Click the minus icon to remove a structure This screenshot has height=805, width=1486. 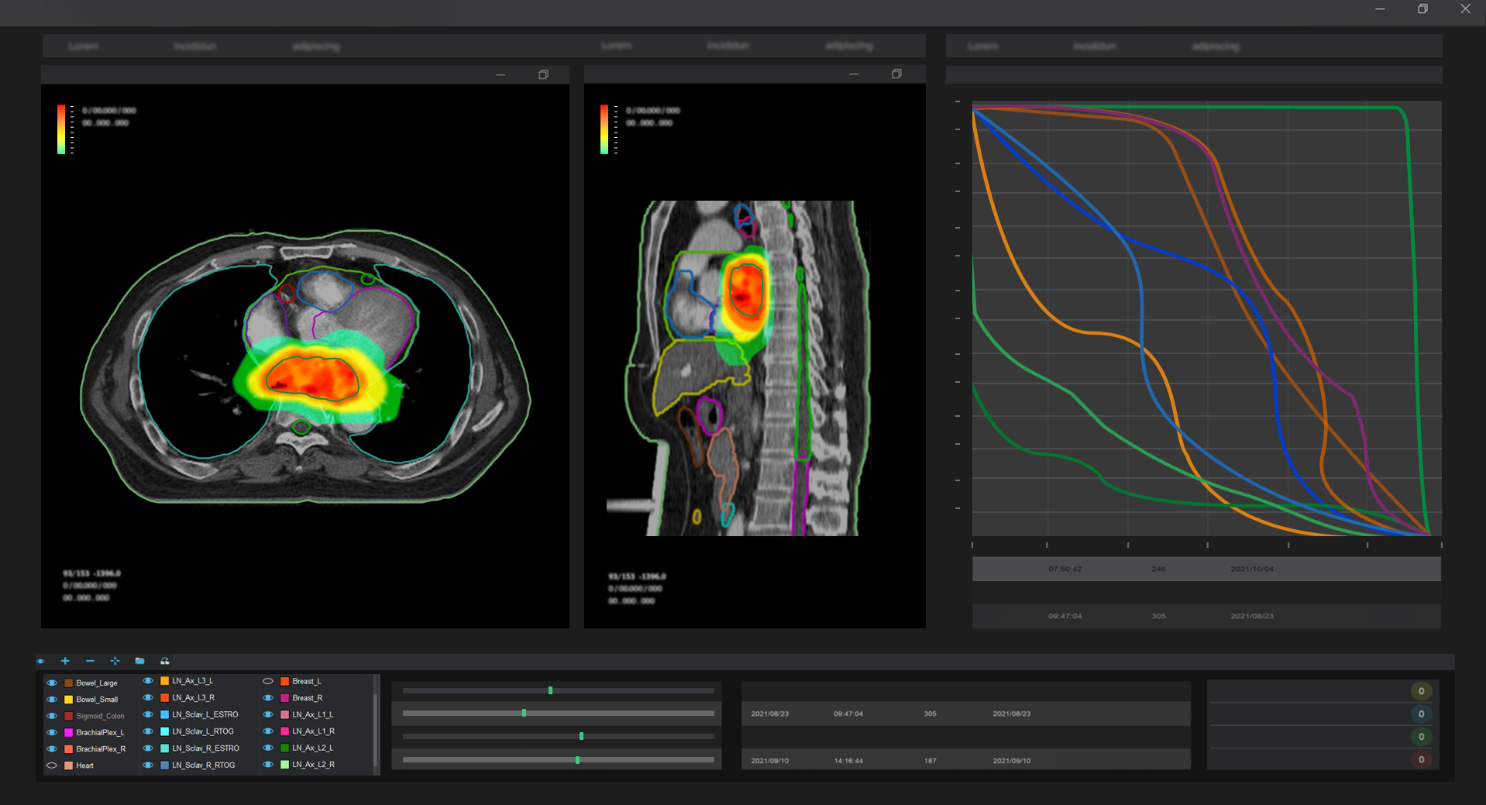90,661
